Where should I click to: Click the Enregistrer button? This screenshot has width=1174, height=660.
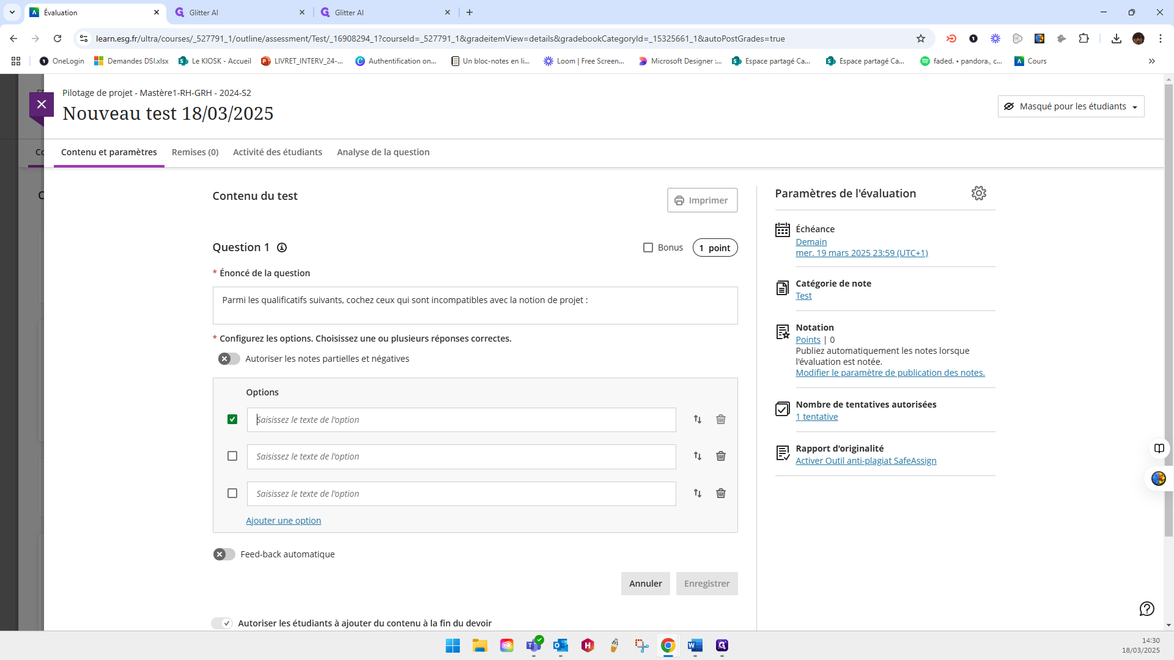pyautogui.click(x=707, y=584)
